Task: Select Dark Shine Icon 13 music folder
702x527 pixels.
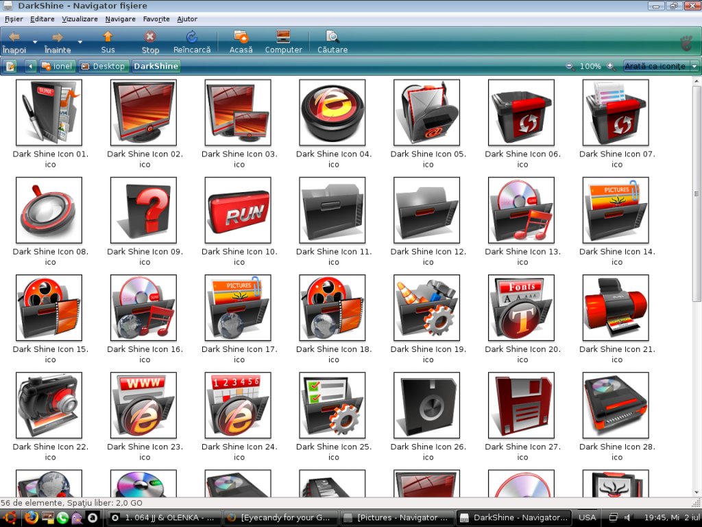Action: coord(521,210)
